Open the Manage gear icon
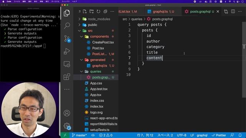246x138 pixels. tap(67, 126)
